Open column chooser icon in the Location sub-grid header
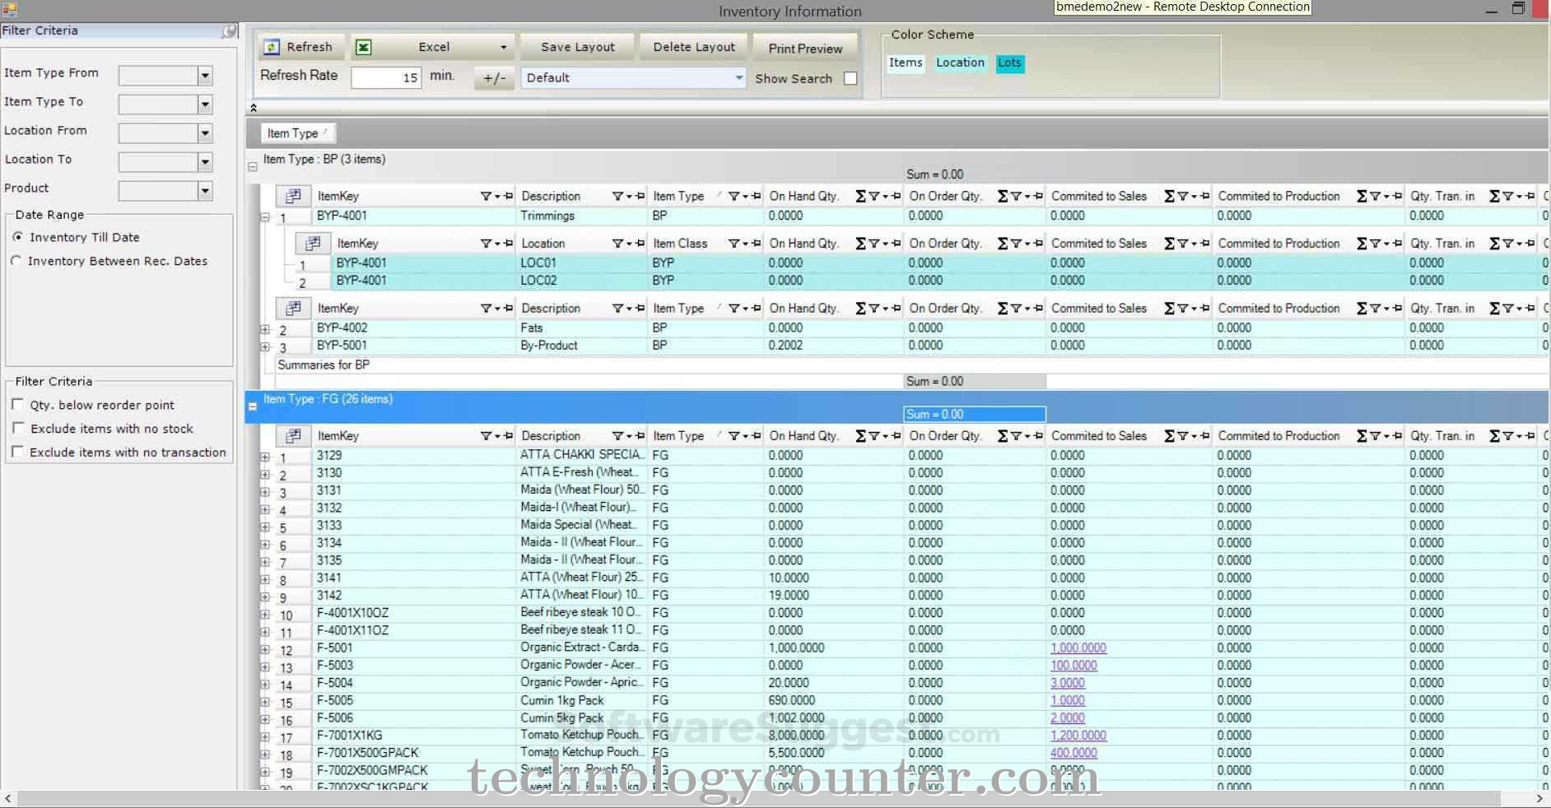 pyautogui.click(x=312, y=243)
